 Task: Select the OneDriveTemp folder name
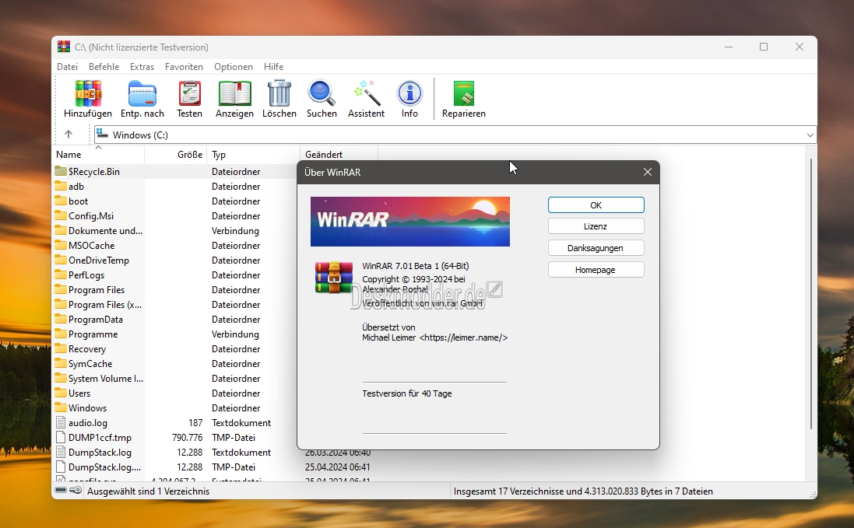point(99,260)
